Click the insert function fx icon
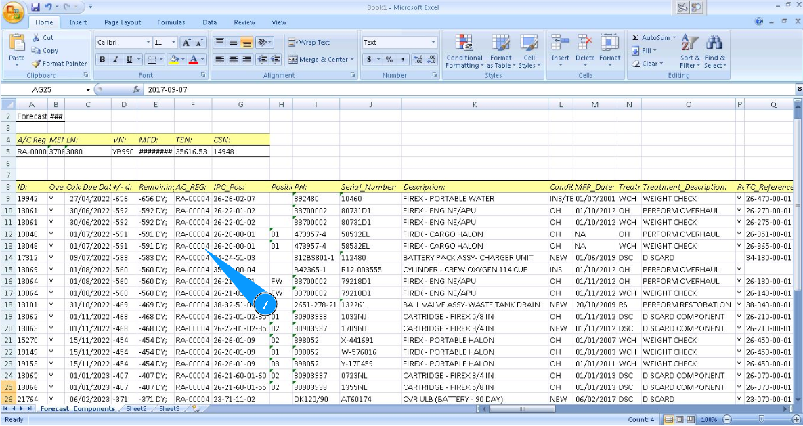Viewport: 803px width, 426px height. pyautogui.click(x=136, y=89)
